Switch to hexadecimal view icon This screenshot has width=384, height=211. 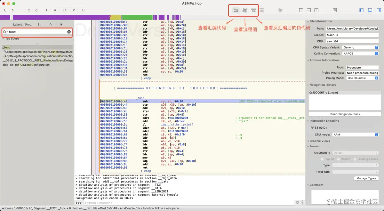262,10
